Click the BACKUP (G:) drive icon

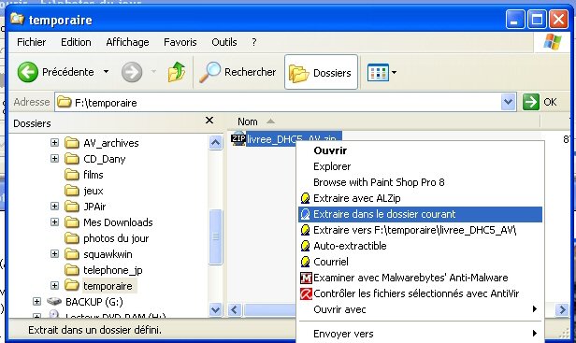click(x=54, y=302)
